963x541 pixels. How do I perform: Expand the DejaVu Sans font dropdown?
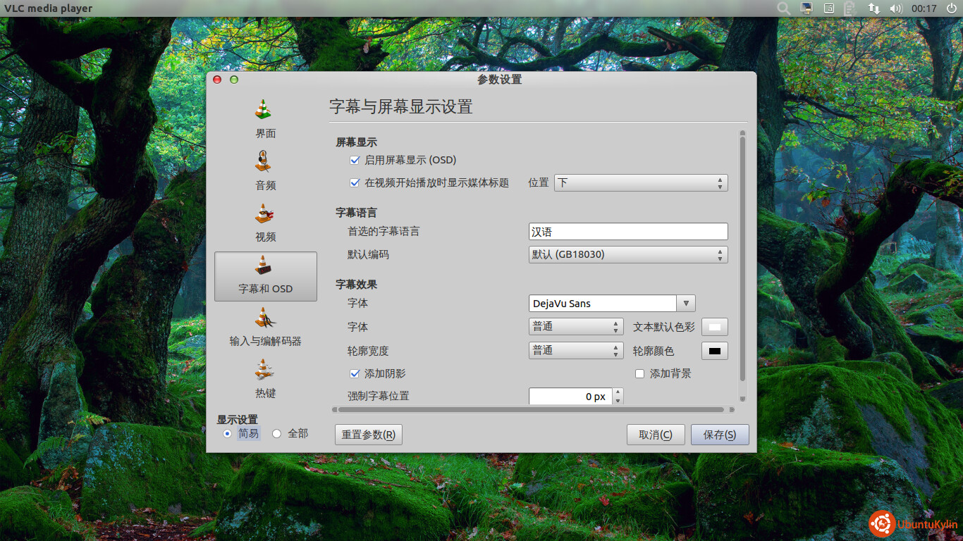(686, 304)
